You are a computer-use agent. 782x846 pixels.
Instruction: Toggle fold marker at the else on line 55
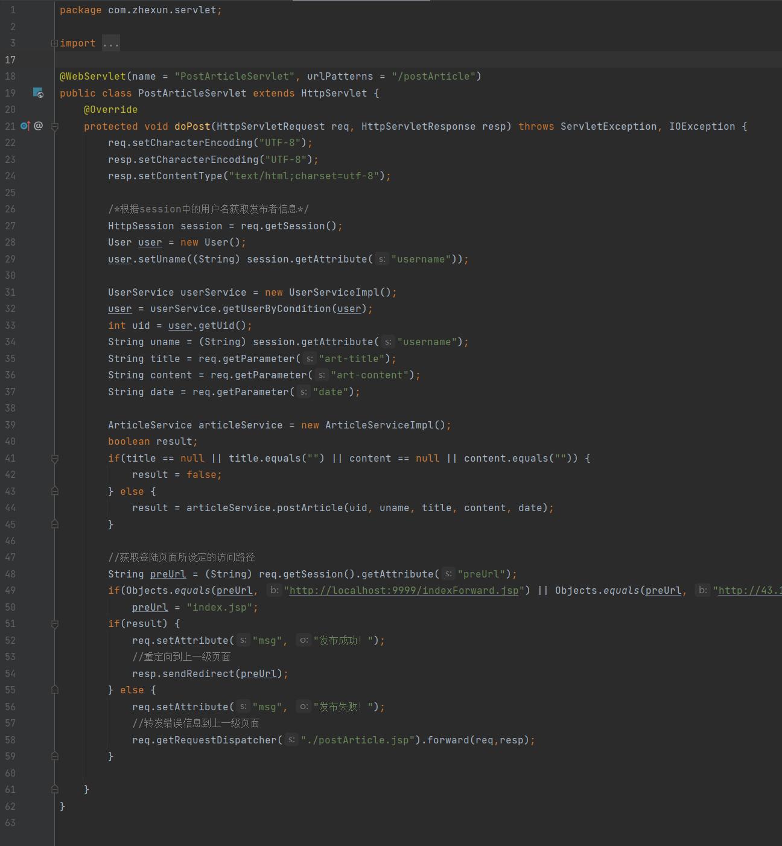pos(54,690)
